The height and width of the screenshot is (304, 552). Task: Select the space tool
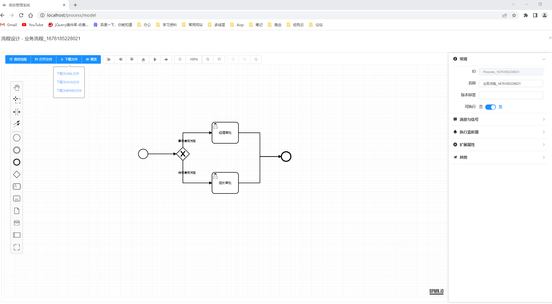[x=17, y=112]
